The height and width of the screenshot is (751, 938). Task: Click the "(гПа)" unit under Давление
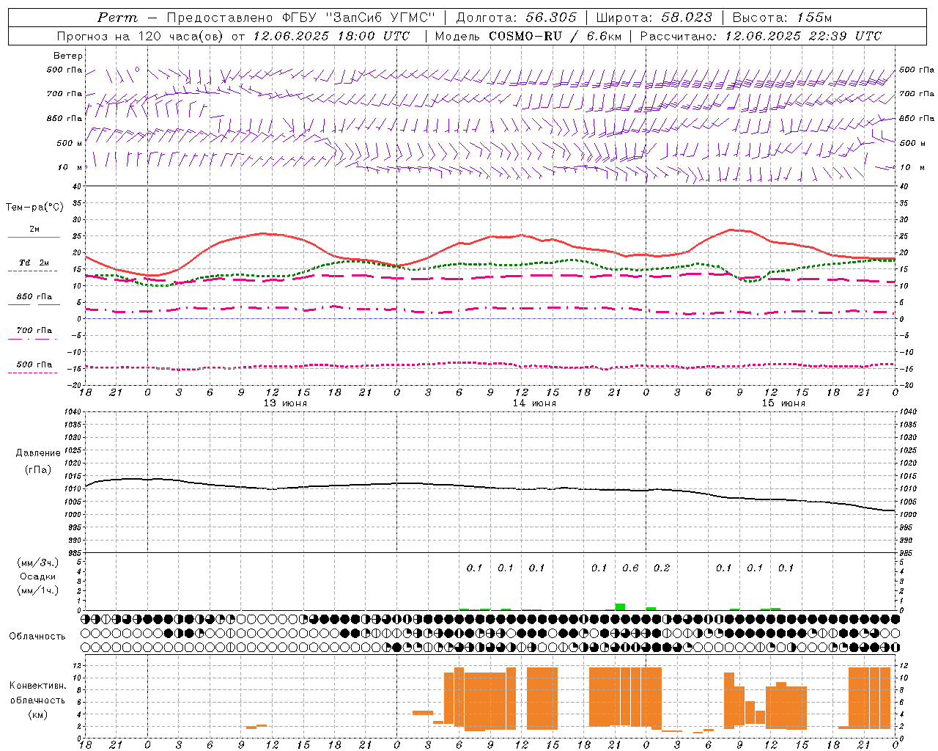click(37, 469)
